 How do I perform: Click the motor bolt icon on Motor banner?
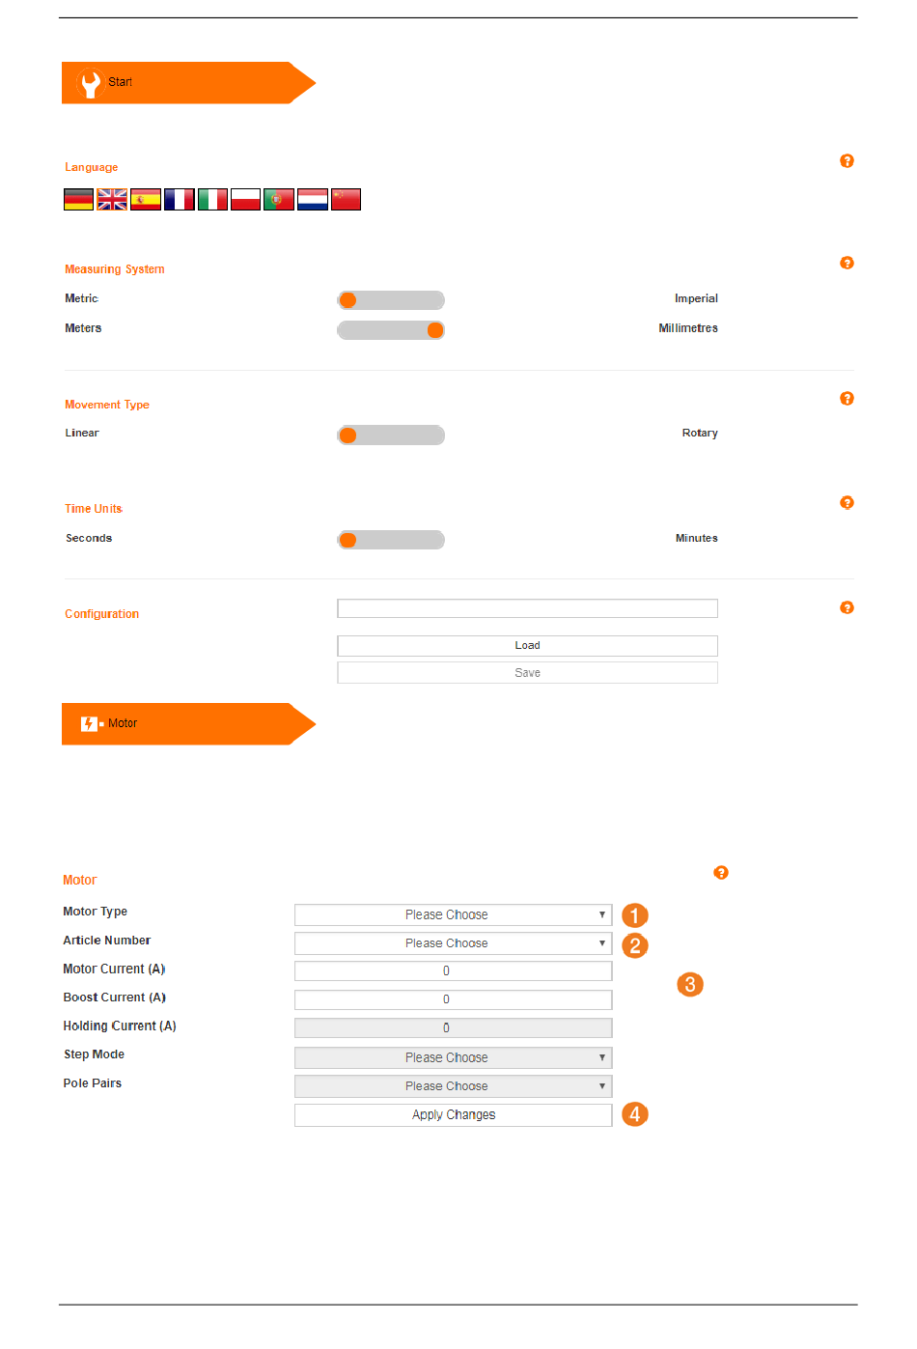[x=92, y=723]
